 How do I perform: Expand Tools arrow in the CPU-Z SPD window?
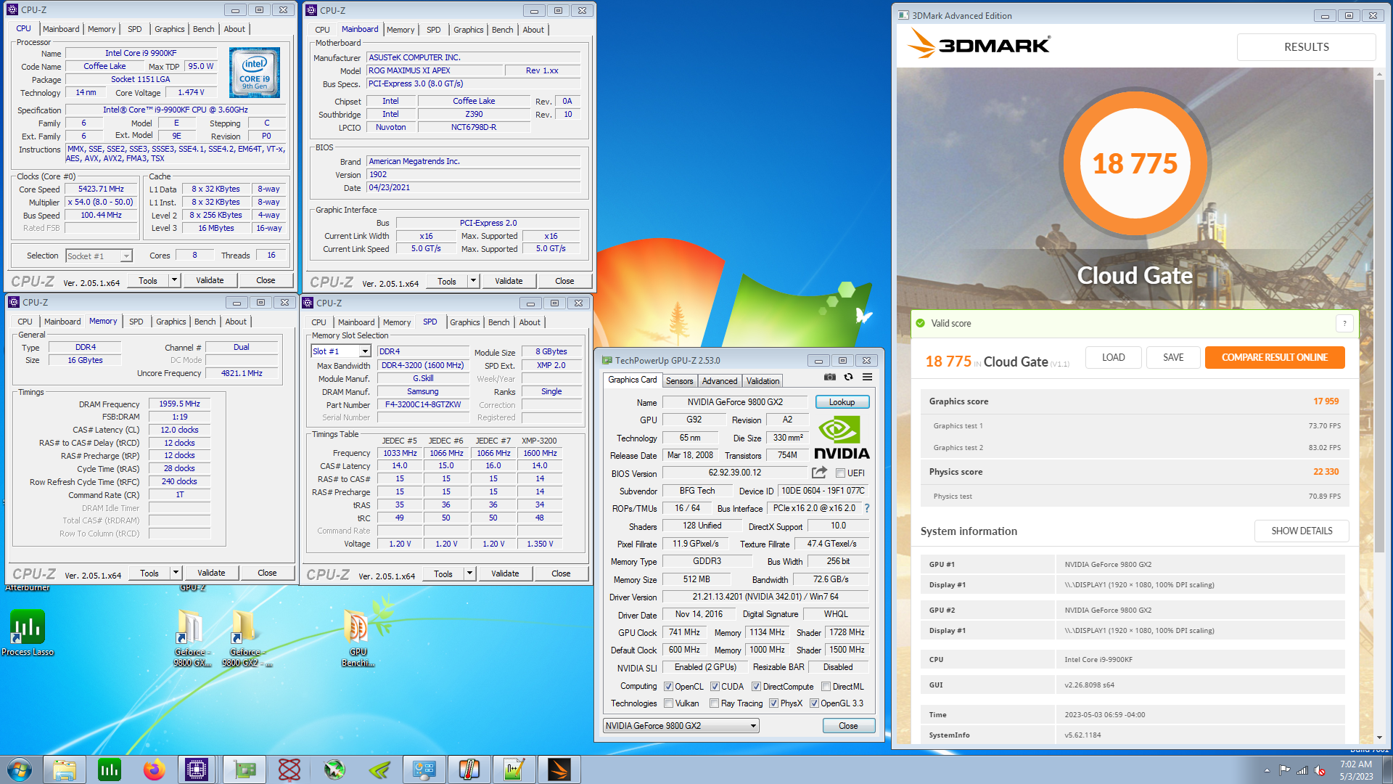pos(469,573)
